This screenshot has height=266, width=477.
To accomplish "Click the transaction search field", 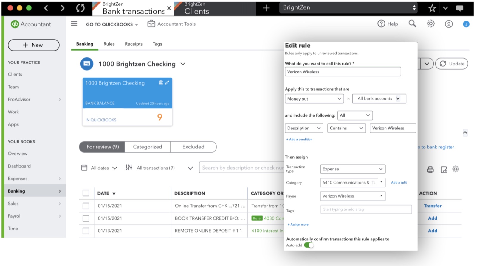I will click(x=242, y=168).
